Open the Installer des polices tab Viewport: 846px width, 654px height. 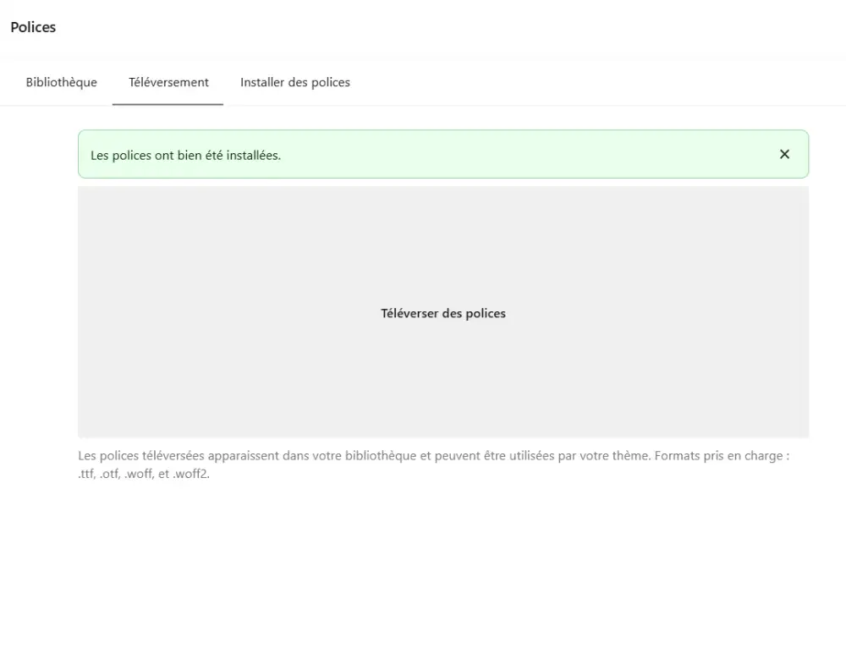(x=295, y=83)
